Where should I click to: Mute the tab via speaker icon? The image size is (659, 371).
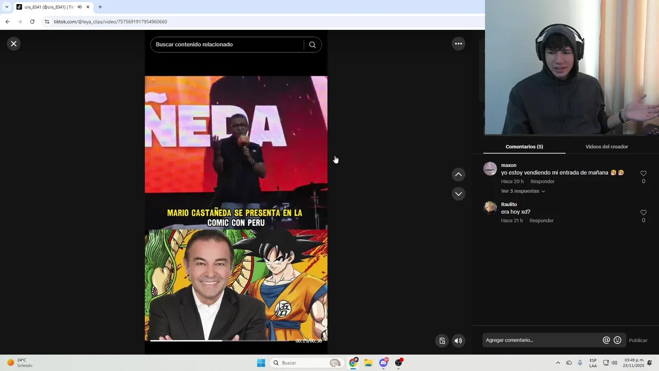click(x=79, y=7)
